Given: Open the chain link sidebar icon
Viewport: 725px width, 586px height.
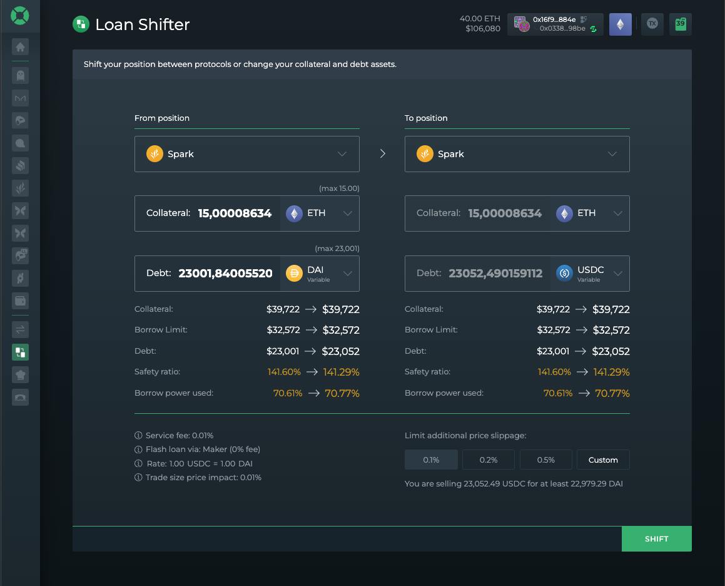Looking at the screenshot, I should tap(21, 278).
